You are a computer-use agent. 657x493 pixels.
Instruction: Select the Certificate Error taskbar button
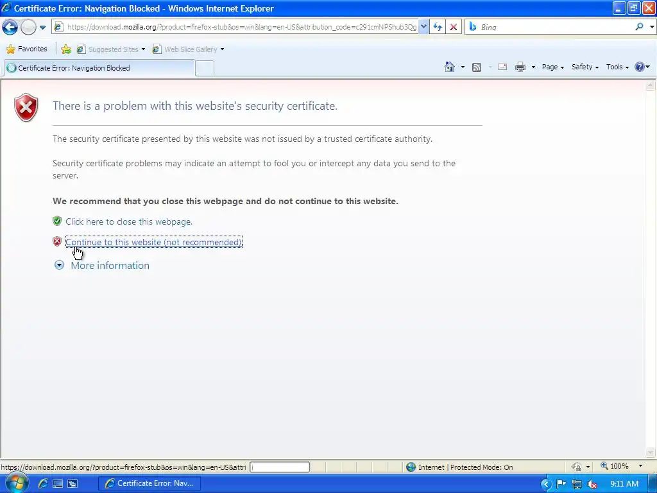(x=149, y=483)
